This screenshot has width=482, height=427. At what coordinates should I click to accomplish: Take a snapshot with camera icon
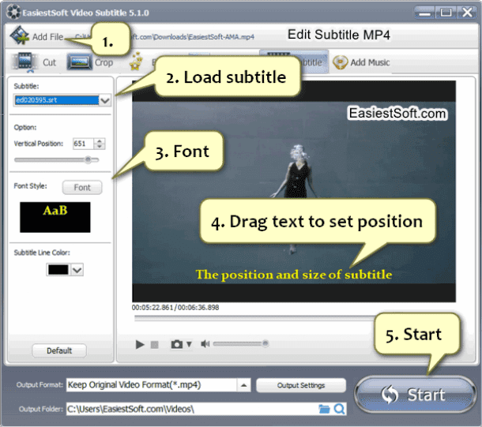click(x=177, y=344)
